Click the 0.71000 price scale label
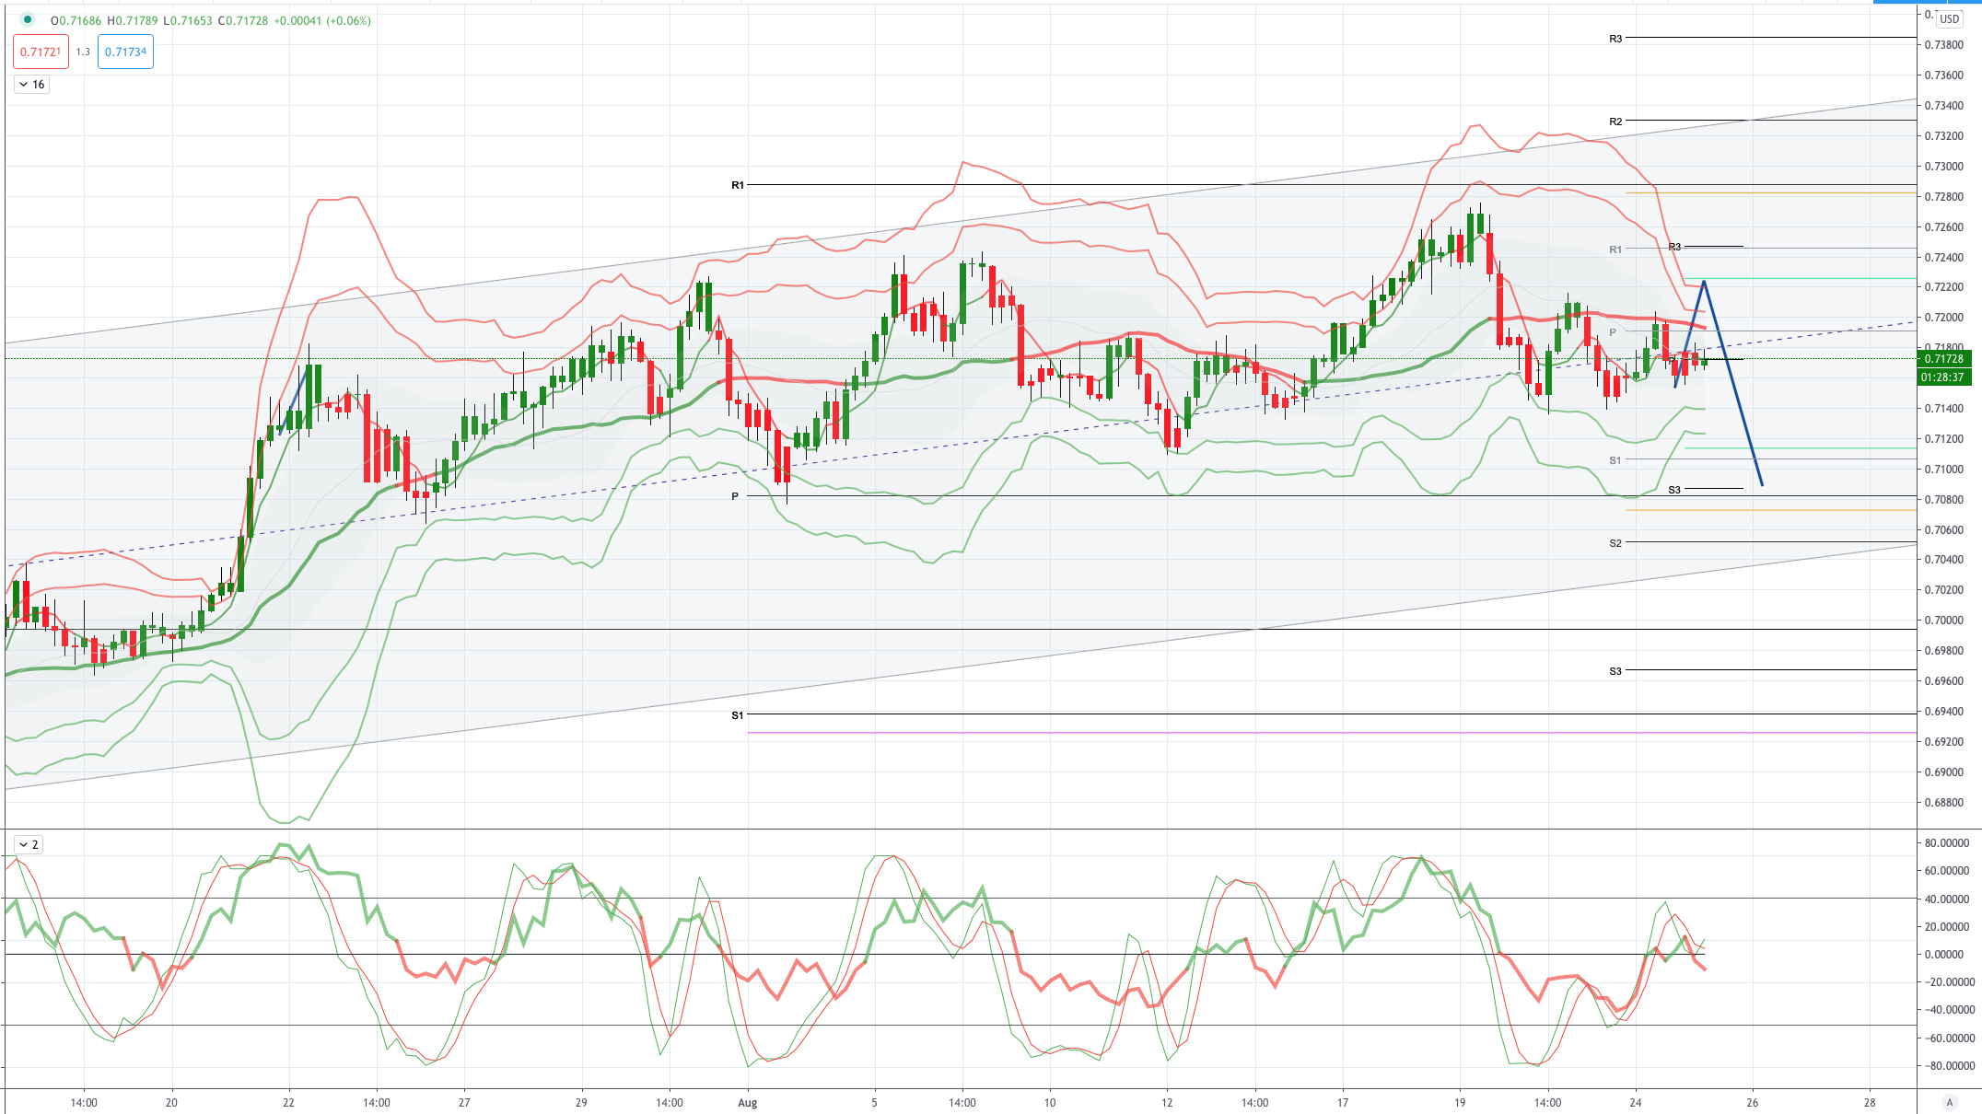 pos(1943,470)
